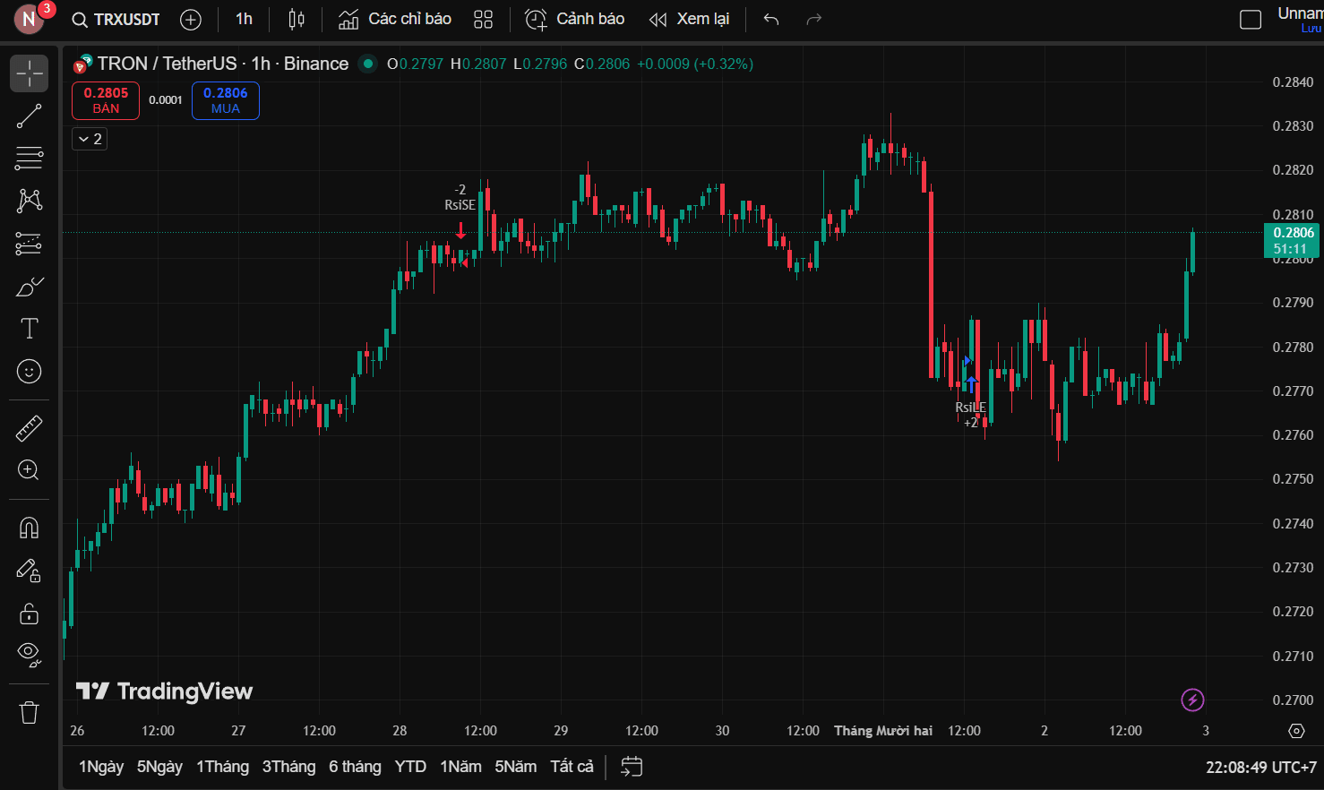The height and width of the screenshot is (790, 1324).
Task: Open the user profile avatar menu
Action: [30, 19]
